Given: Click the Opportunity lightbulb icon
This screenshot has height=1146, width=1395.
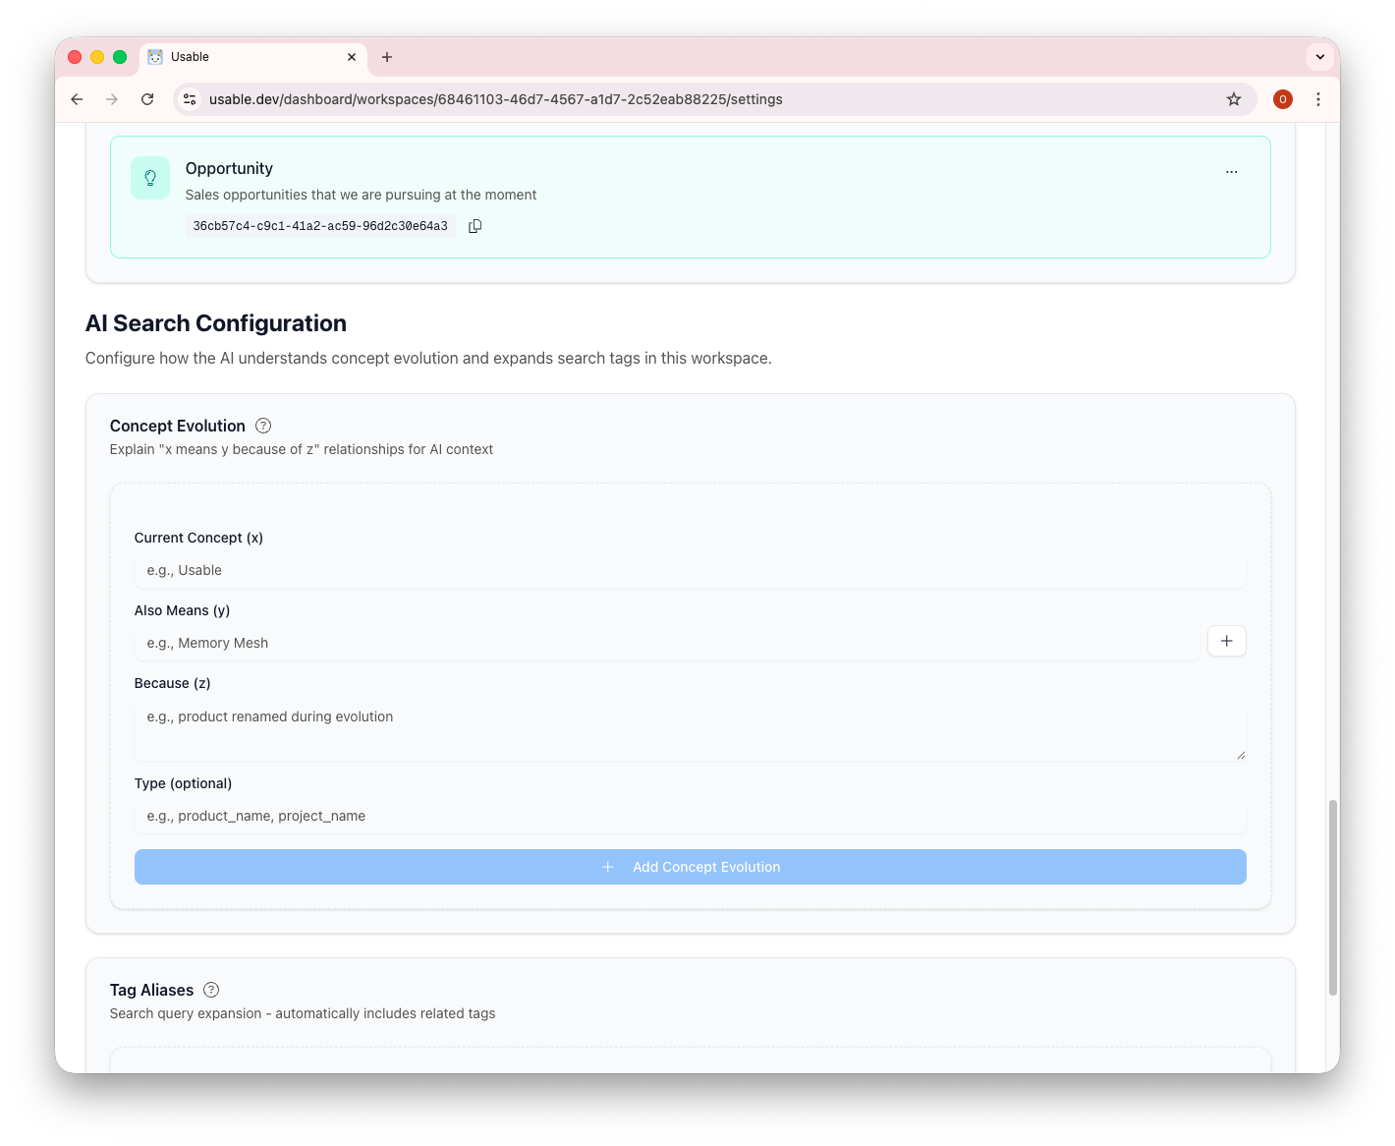Looking at the screenshot, I should point(150,178).
